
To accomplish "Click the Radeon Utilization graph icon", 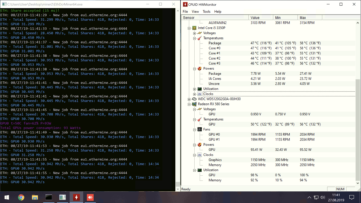I will pyautogui.click(x=199, y=170).
